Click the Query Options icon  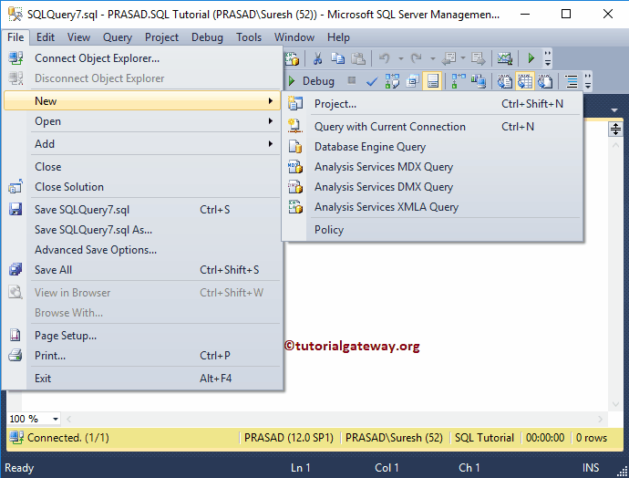click(412, 81)
